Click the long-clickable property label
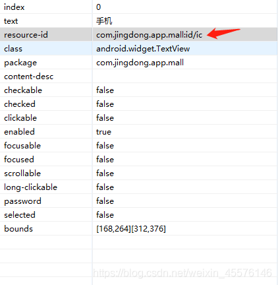278x285 pixels. tap(30, 187)
